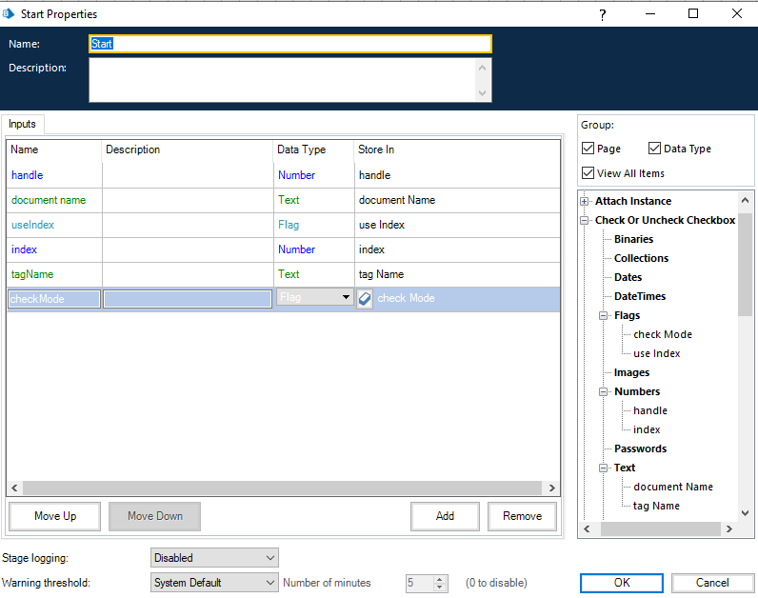Disable the View All Items checkbox

pos(588,173)
